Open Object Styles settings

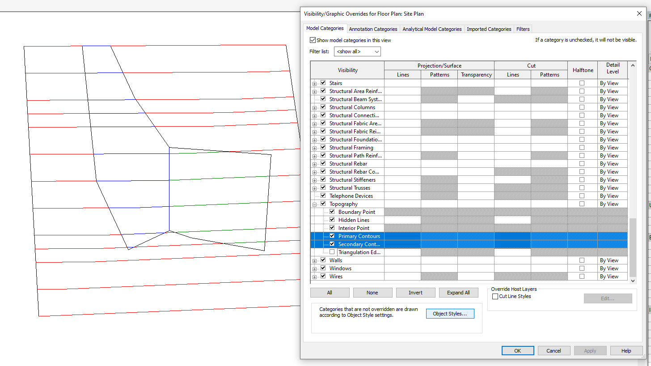coord(450,314)
